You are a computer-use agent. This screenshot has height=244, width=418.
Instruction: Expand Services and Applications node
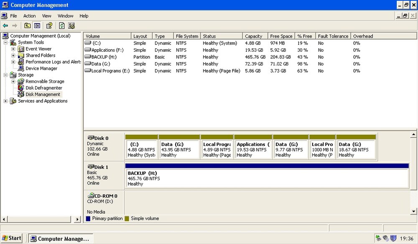(x=5, y=101)
